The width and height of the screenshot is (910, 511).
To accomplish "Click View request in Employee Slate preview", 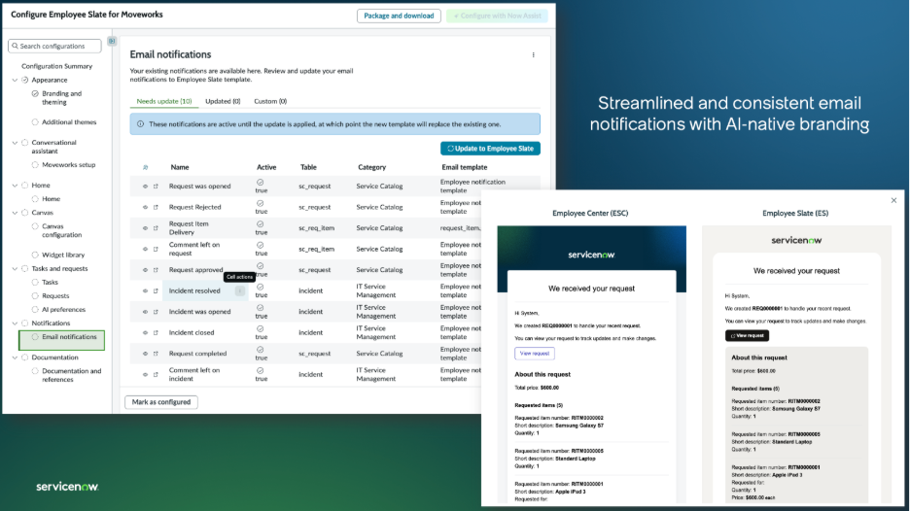I will pyautogui.click(x=747, y=336).
